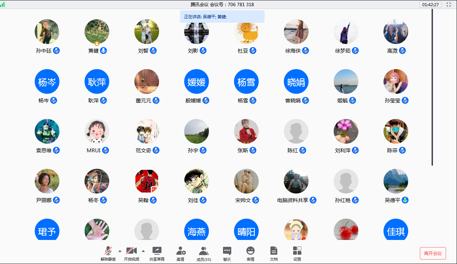
Task: Expand video options arrow beside camera
Action: point(143,251)
